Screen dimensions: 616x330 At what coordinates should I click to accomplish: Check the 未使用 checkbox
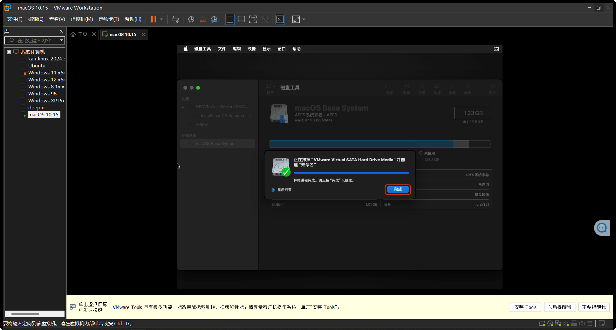click(x=421, y=153)
